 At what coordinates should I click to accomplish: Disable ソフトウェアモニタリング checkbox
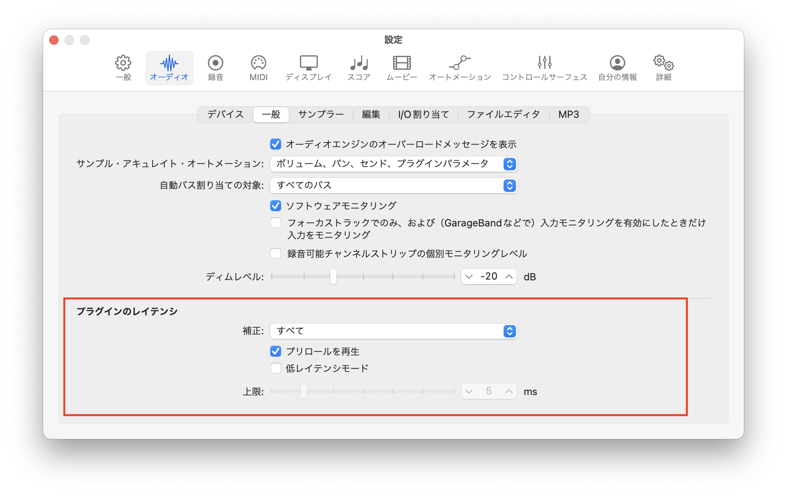click(276, 206)
